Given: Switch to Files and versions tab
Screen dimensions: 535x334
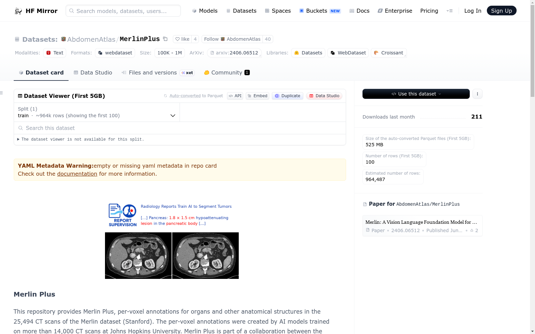Looking at the screenshot, I should click(158, 72).
